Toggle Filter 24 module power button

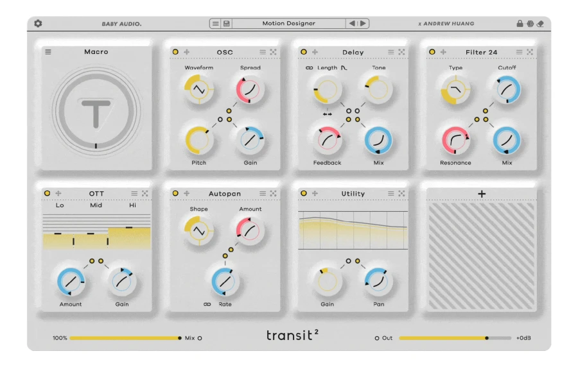[x=432, y=52]
